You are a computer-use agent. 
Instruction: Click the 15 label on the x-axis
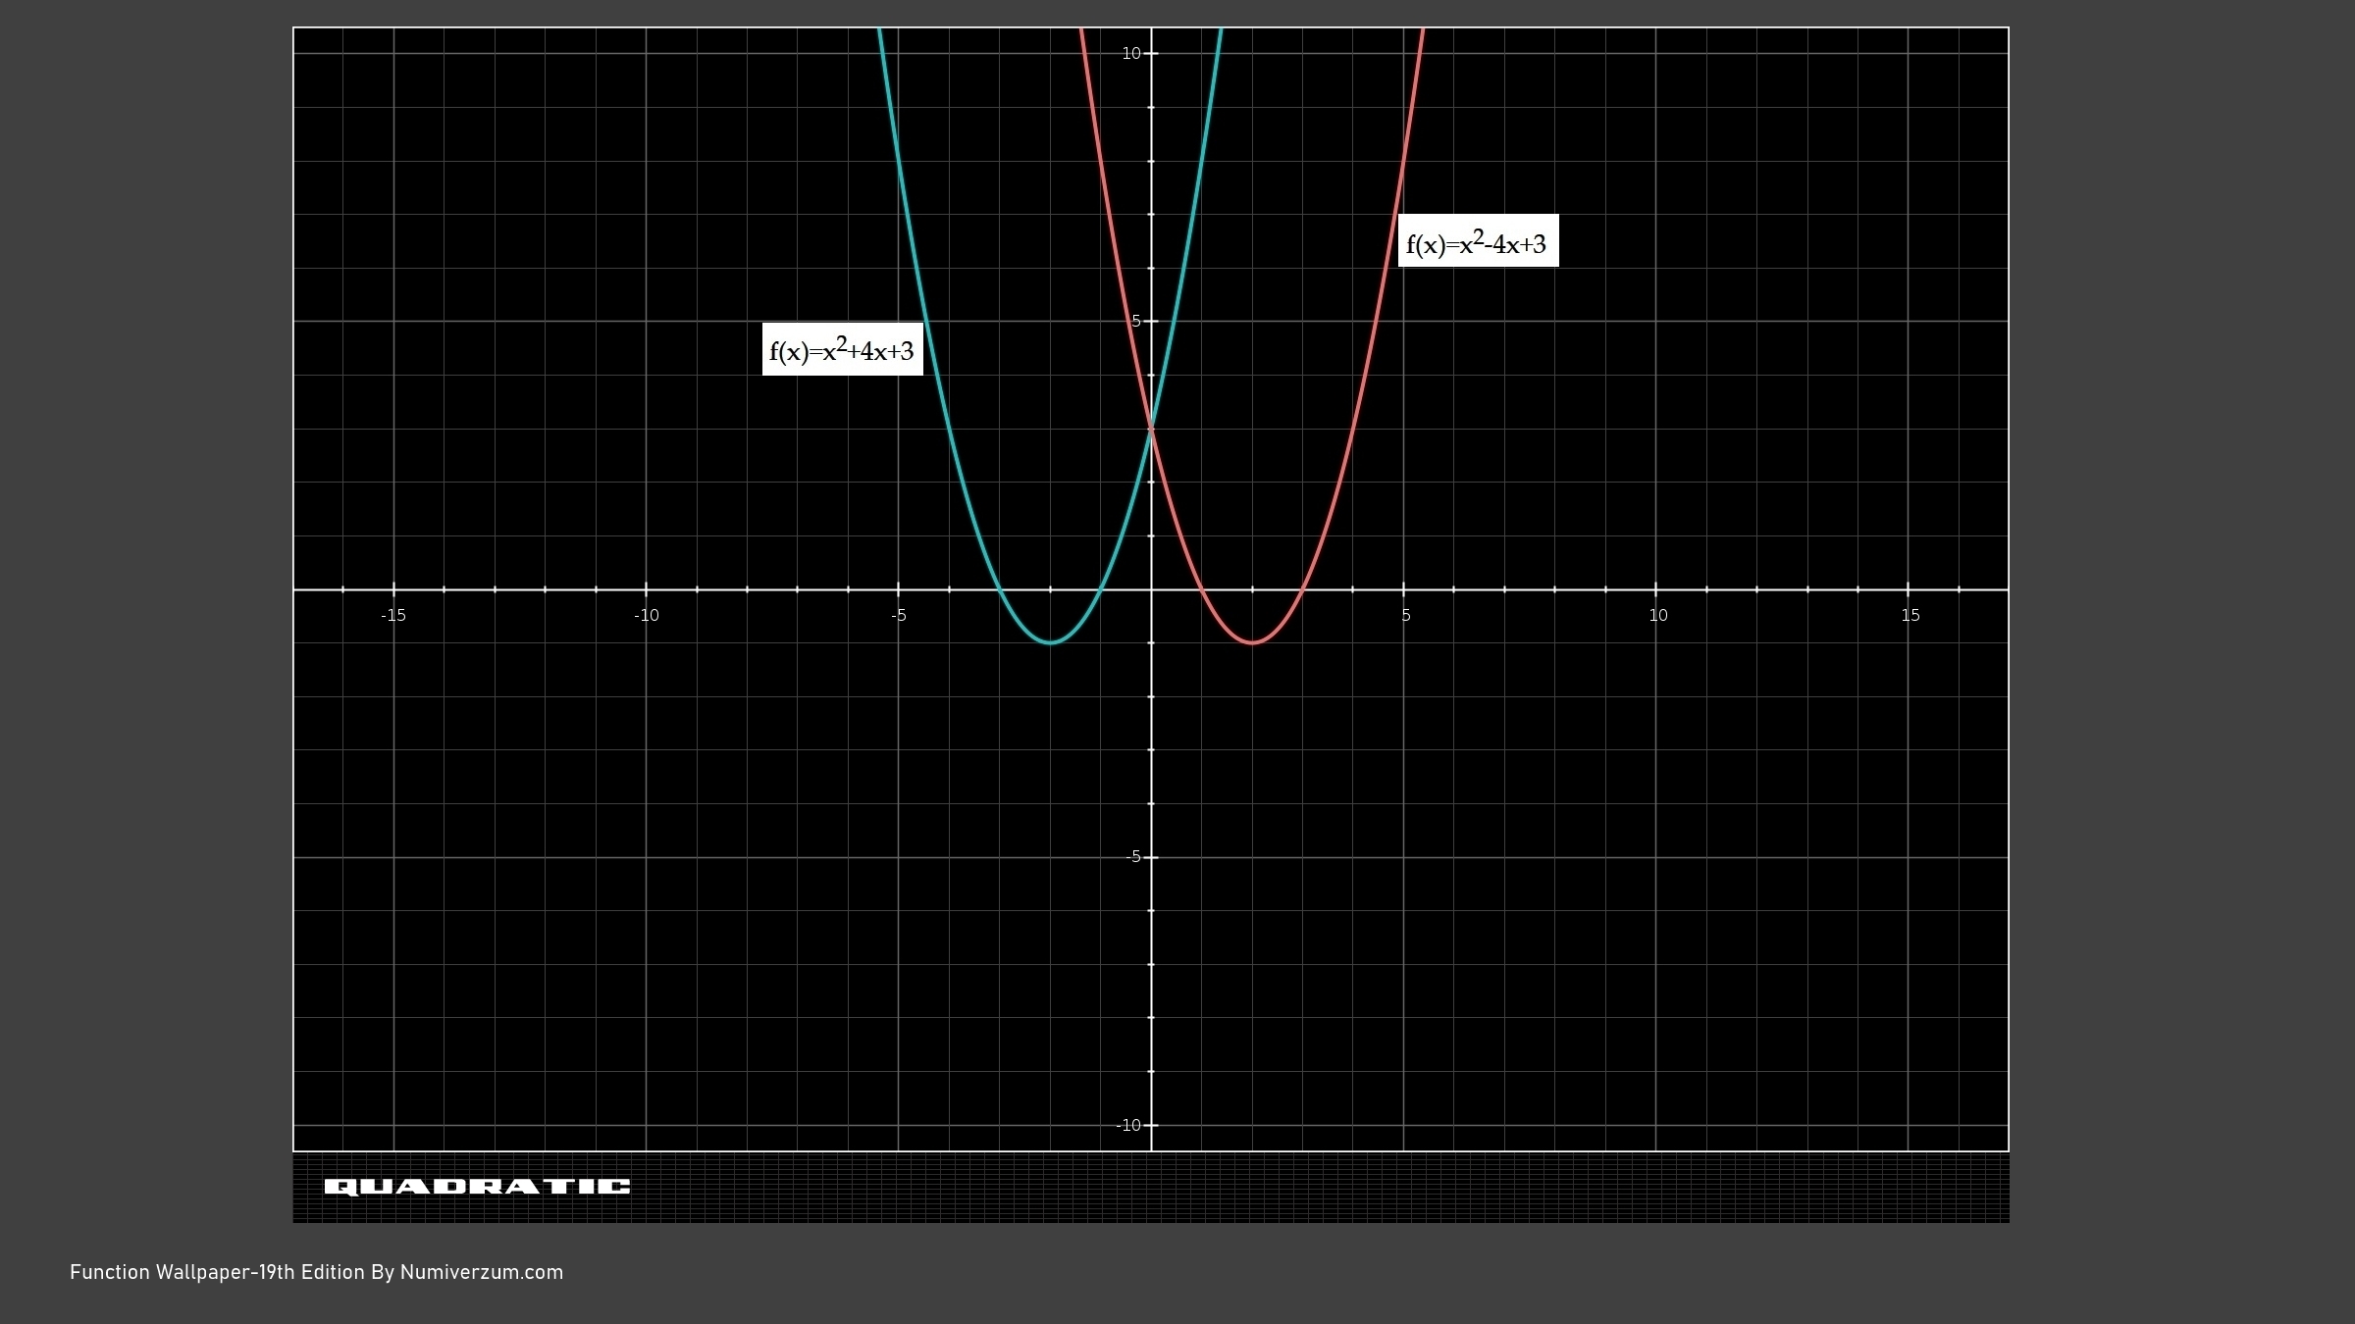tap(1910, 616)
